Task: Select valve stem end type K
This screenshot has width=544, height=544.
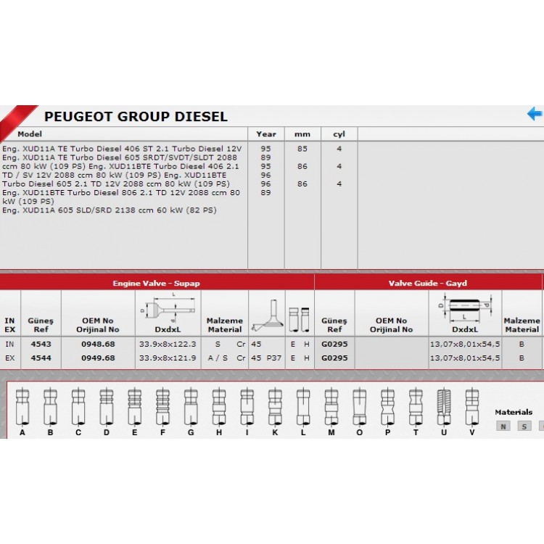Action: 275,412
